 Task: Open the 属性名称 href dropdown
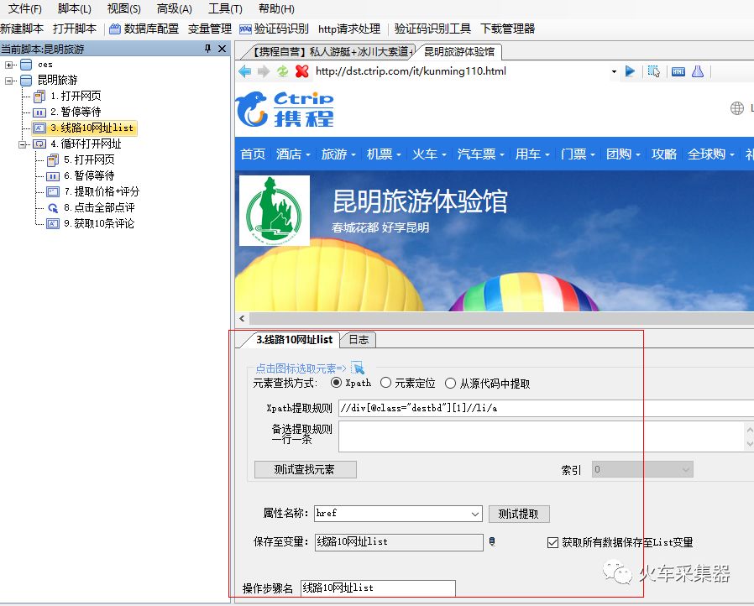[475, 514]
